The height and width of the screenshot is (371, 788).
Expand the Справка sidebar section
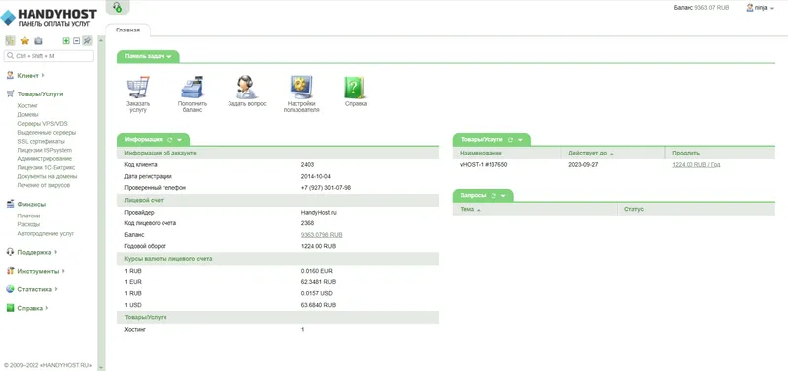(30, 308)
